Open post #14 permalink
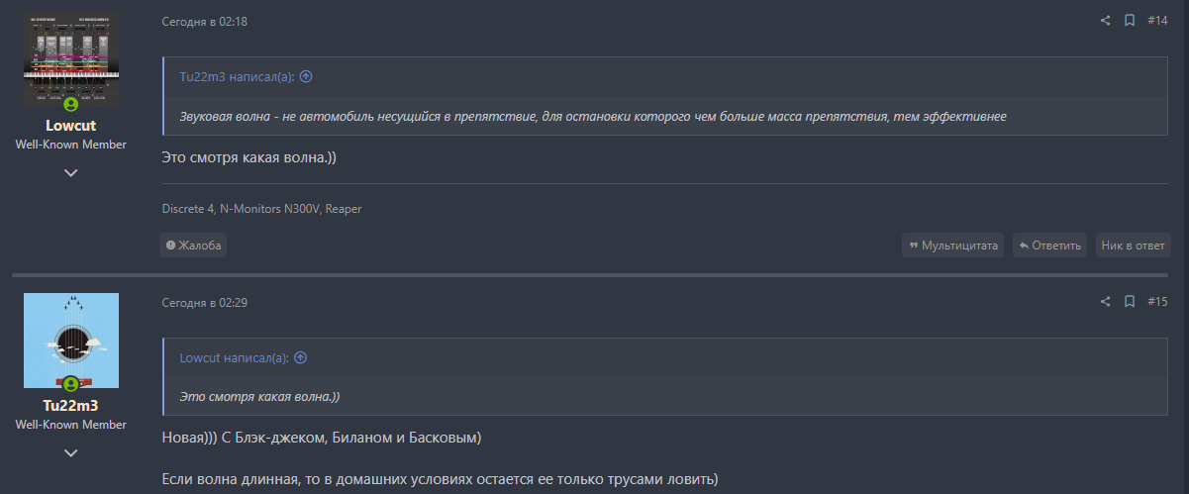 coord(1157,21)
